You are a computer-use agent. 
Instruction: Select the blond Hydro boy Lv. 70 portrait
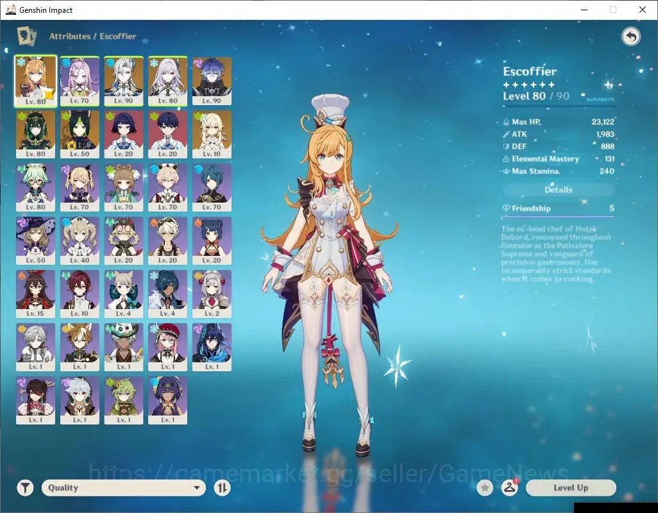[x=168, y=187]
